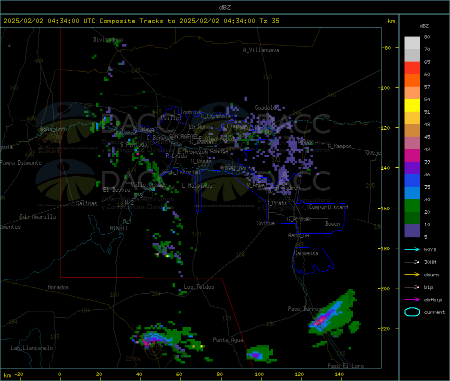Click the bip pink arrow legend icon
This screenshot has width=450, height=381.
point(412,287)
